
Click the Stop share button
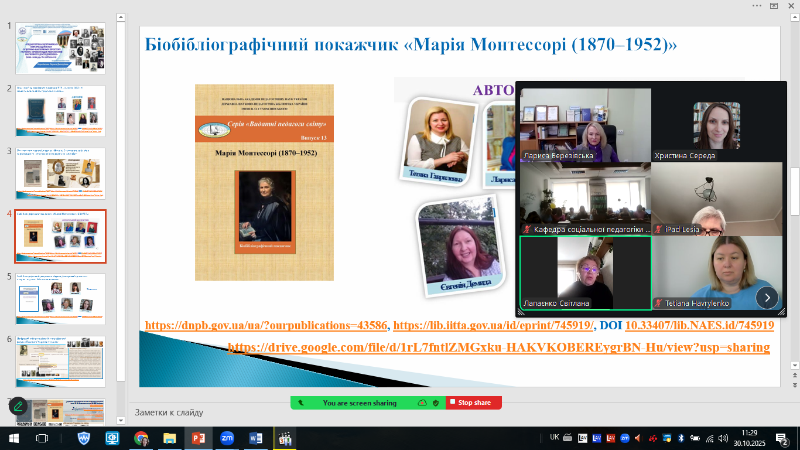(473, 403)
